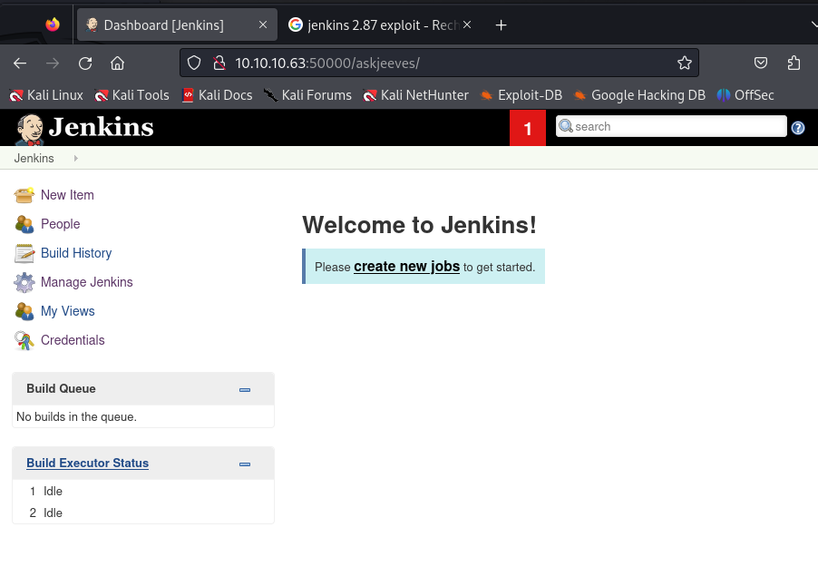Click the red notification badge showing 1
The height and width of the screenshot is (586, 818).
click(x=528, y=128)
